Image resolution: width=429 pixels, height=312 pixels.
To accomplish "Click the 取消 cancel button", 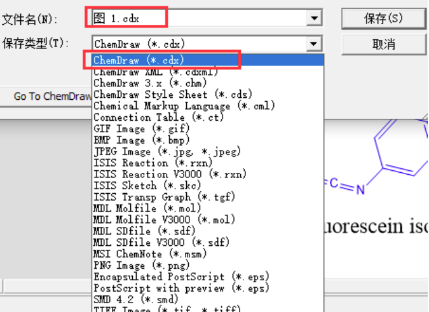I will [x=383, y=44].
